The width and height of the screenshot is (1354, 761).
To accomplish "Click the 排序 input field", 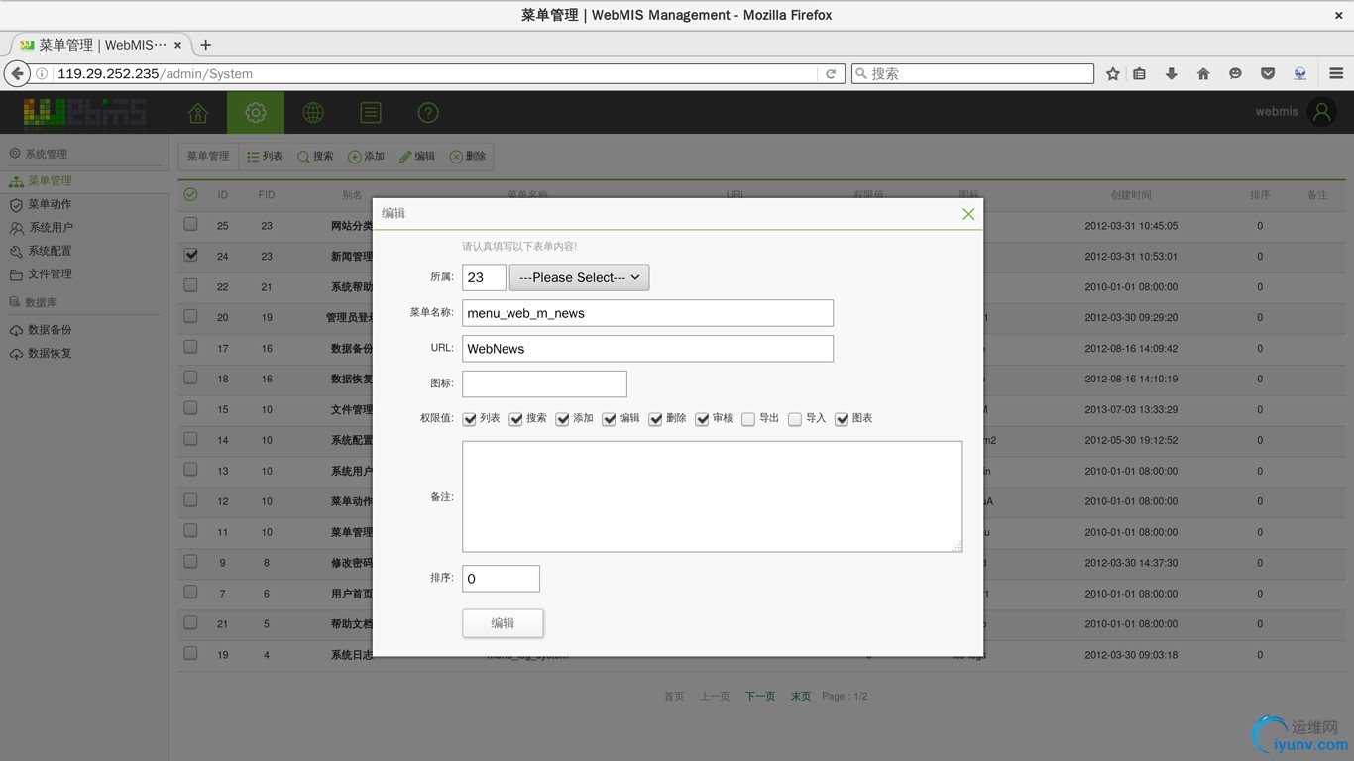I will (x=501, y=579).
